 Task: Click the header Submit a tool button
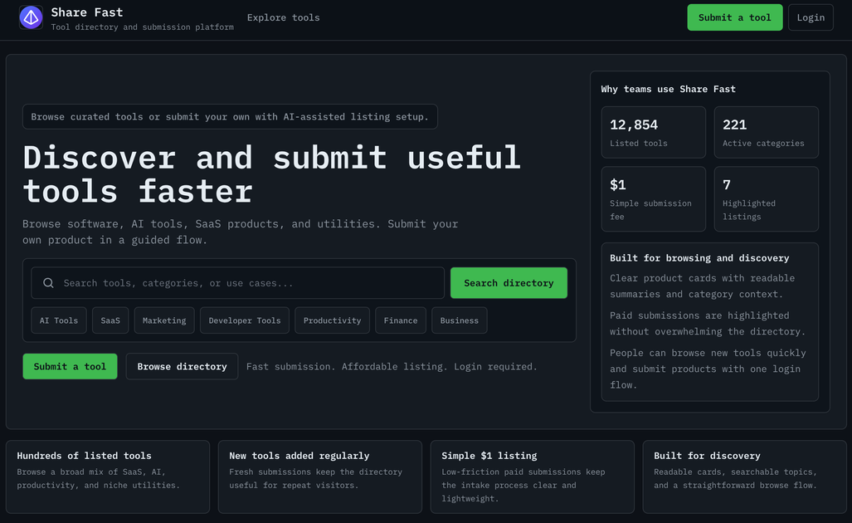click(735, 17)
